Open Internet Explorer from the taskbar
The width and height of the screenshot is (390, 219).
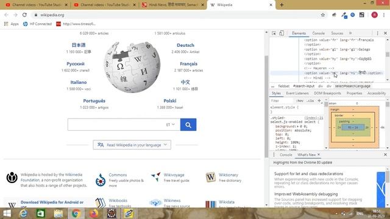click(23, 214)
